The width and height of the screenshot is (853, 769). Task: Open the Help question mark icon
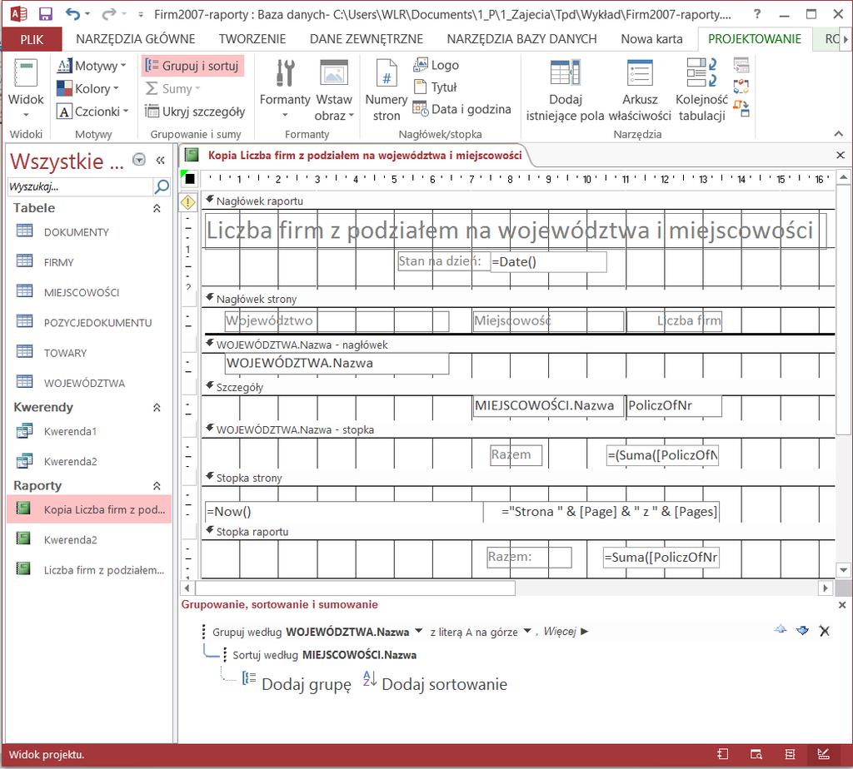pyautogui.click(x=757, y=14)
